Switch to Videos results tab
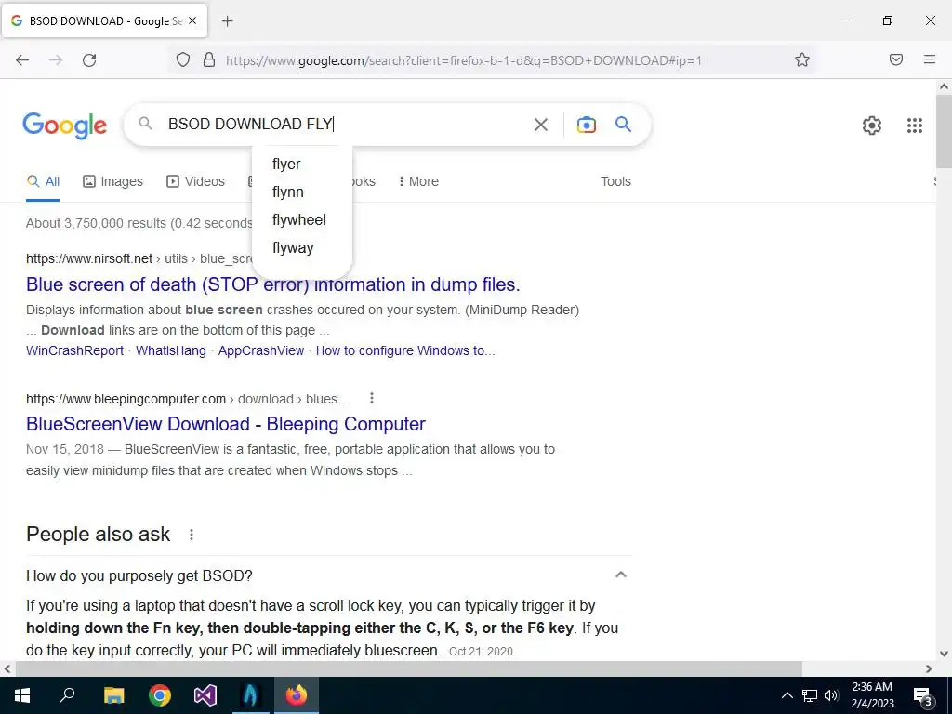The image size is (952, 714). point(195,181)
